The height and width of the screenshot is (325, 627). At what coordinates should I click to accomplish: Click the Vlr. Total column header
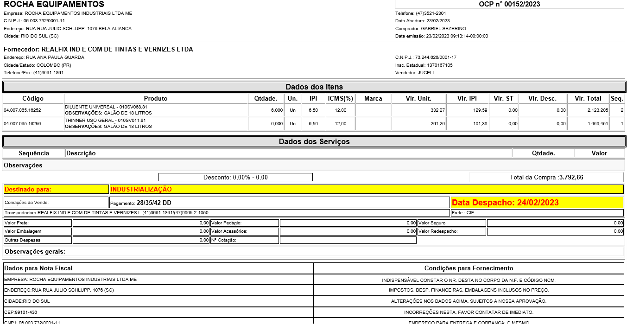pyautogui.click(x=588, y=98)
